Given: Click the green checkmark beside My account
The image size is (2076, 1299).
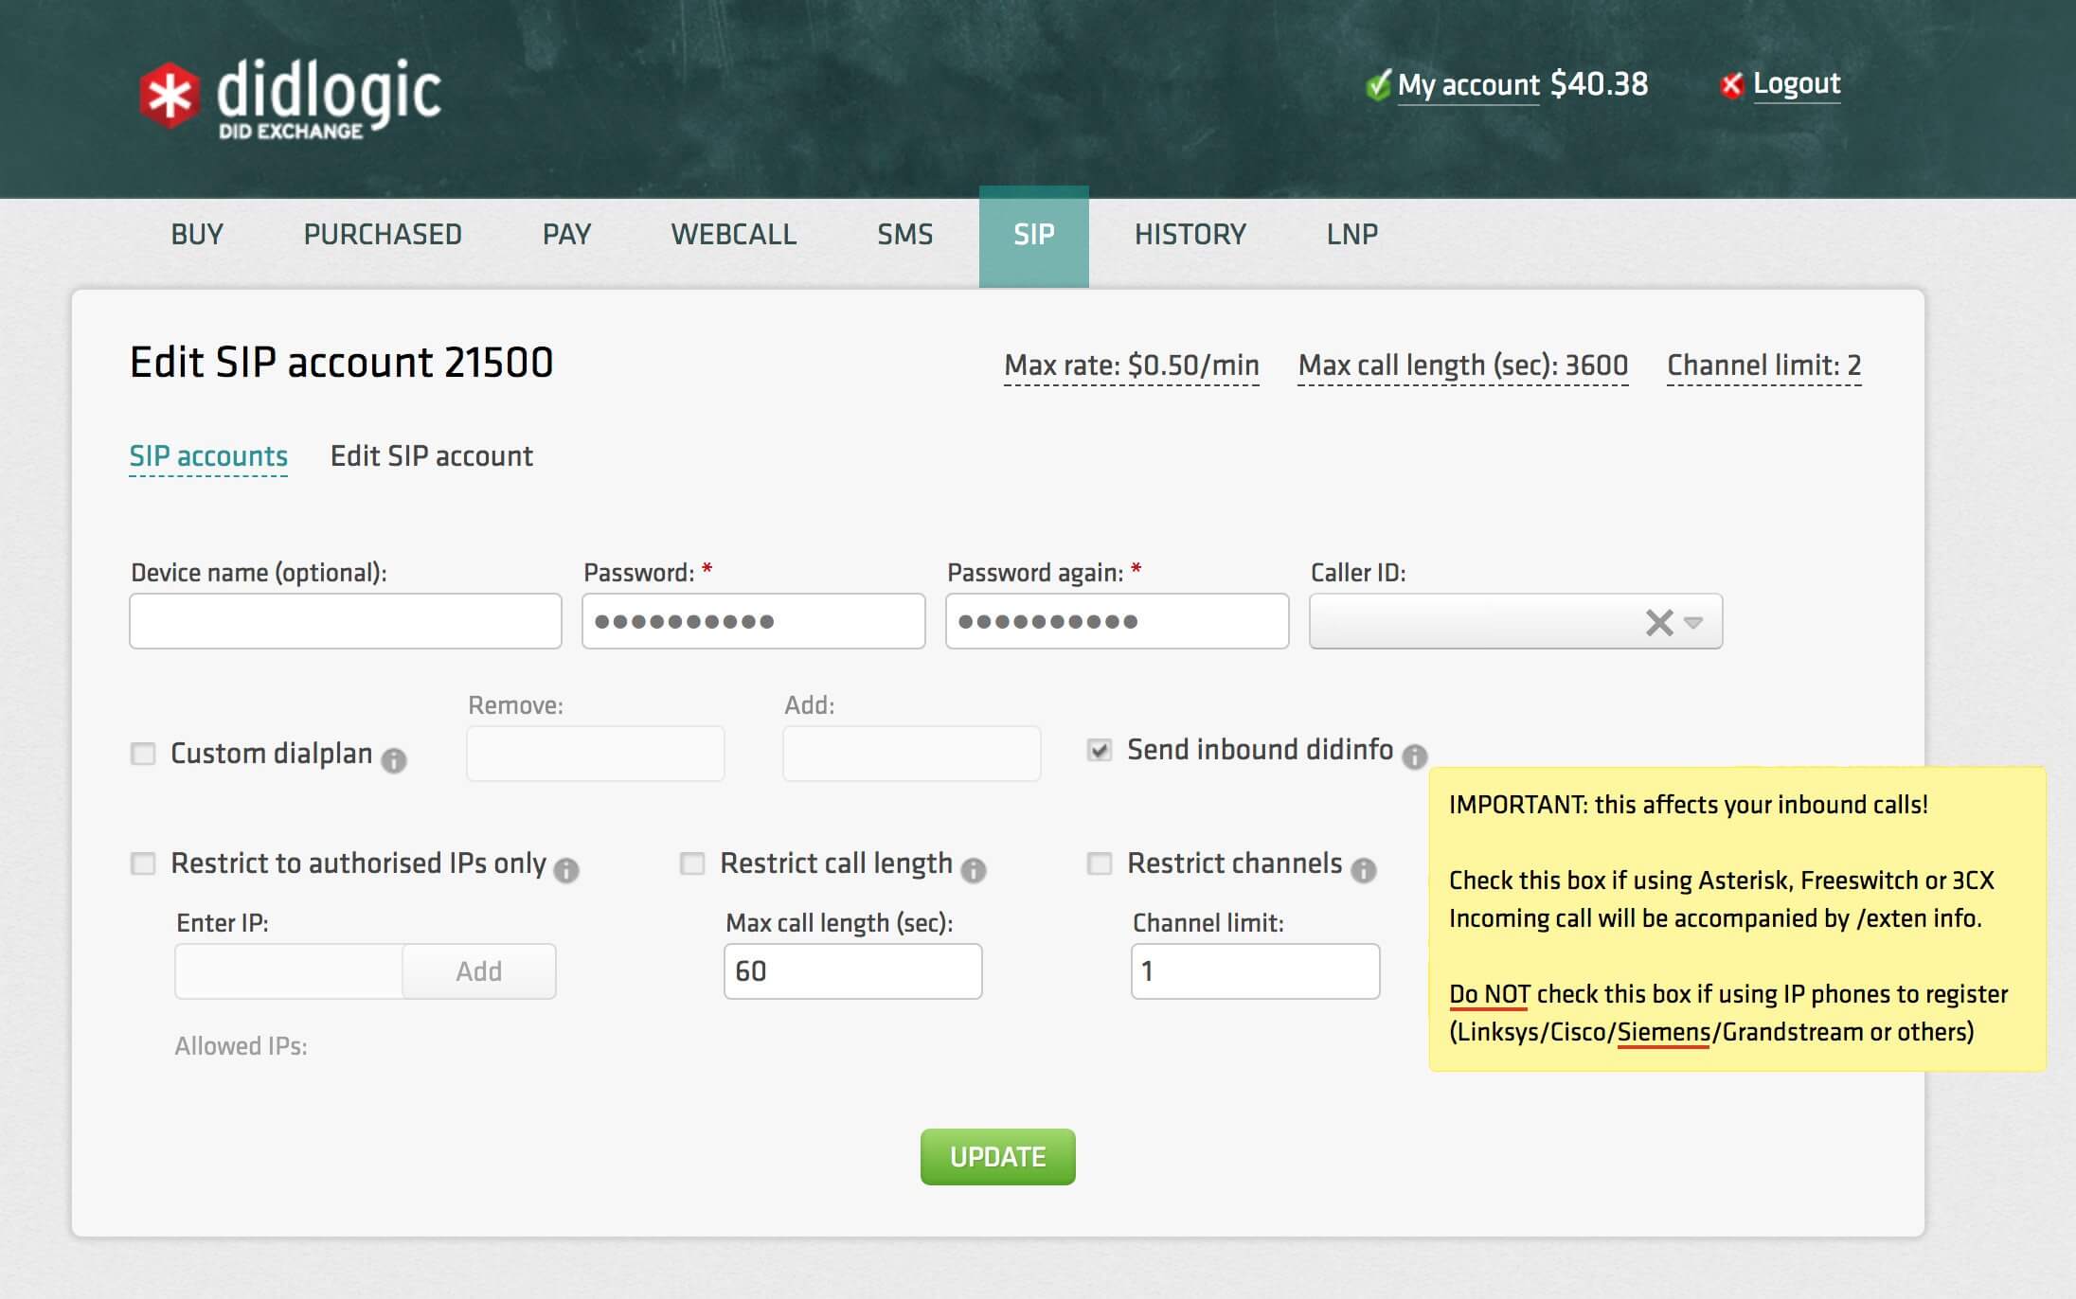Looking at the screenshot, I should 1378,84.
